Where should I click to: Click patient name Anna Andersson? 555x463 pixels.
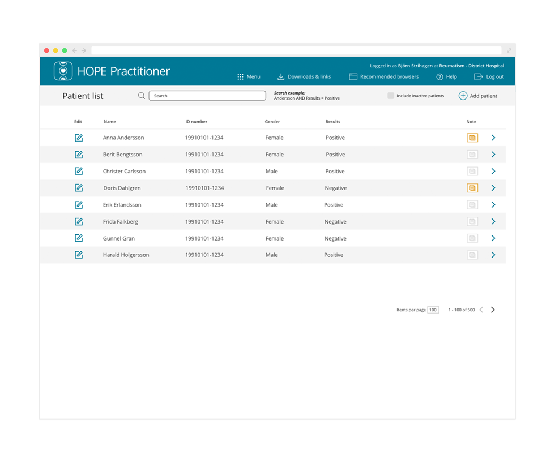pyautogui.click(x=123, y=138)
